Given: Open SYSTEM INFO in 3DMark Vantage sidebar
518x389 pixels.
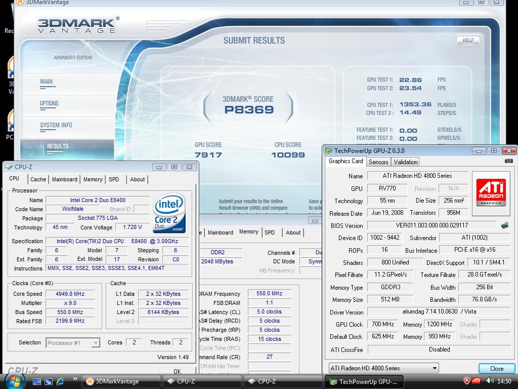Looking at the screenshot, I should tap(56, 126).
